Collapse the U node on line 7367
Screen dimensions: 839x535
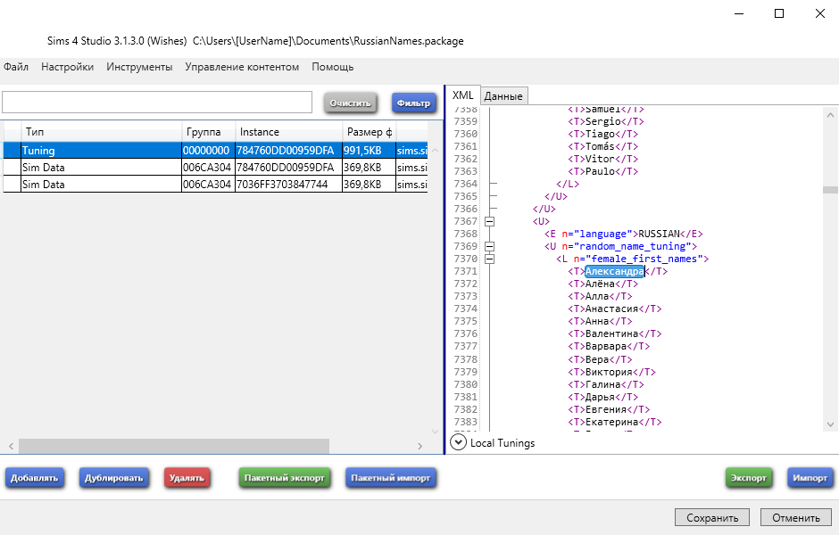click(489, 221)
